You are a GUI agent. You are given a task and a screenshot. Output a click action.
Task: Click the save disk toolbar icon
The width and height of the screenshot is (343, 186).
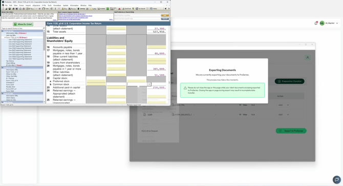tap(10, 9)
